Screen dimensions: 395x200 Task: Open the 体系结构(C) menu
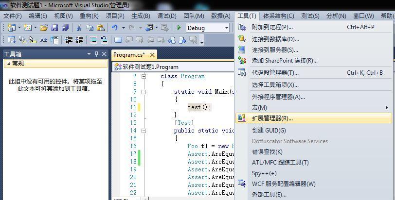point(279,16)
